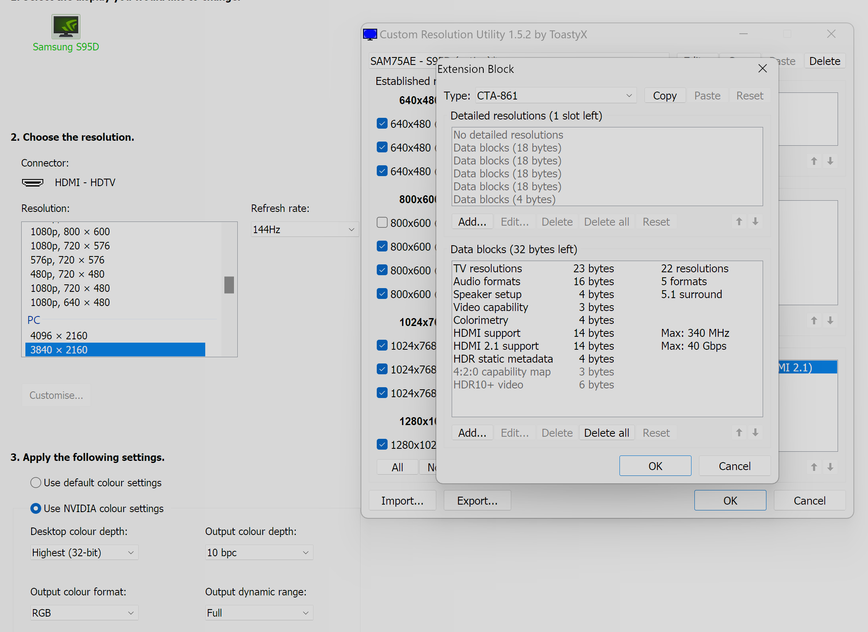Image resolution: width=868 pixels, height=632 pixels.
Task: Open the Refresh rate 144Hz dropdown
Action: (304, 229)
